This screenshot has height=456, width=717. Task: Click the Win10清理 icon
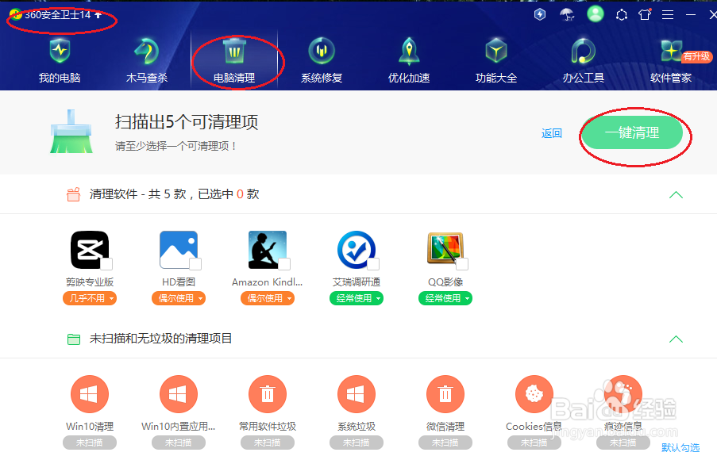(90, 394)
